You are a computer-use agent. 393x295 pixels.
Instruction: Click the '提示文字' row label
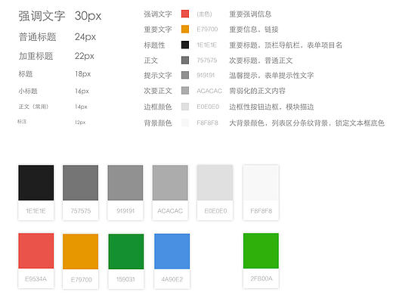[158, 76]
